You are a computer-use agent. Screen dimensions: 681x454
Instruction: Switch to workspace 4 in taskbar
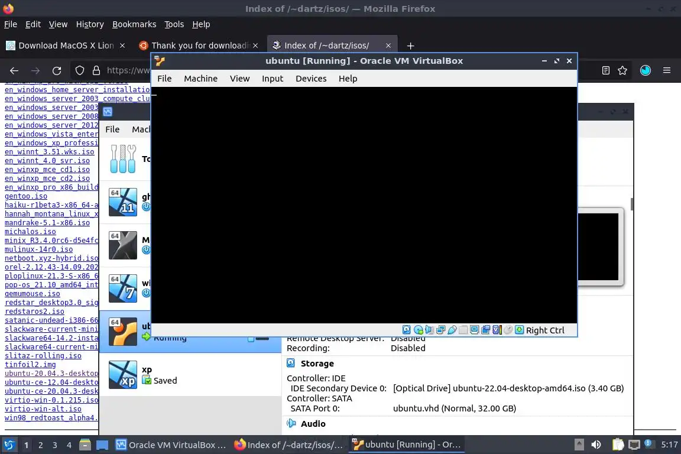[69, 445]
